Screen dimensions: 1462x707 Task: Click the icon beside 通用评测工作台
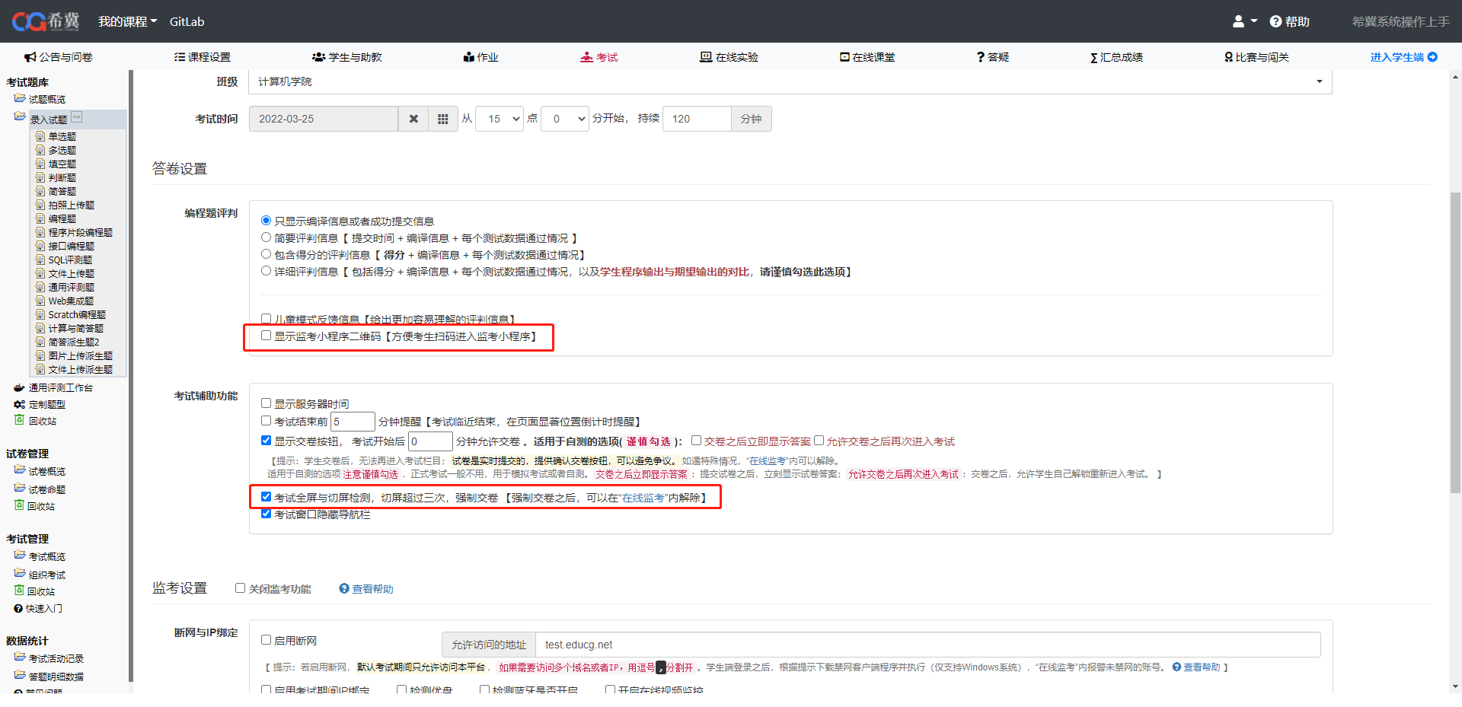pos(20,387)
